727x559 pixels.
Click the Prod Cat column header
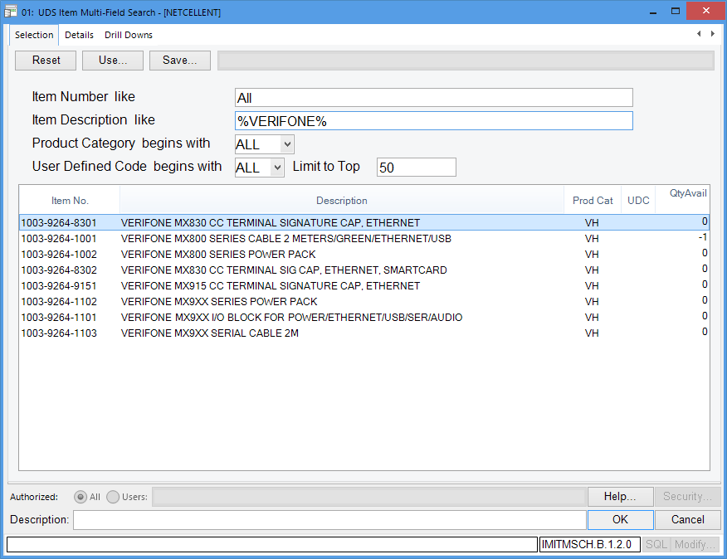(593, 200)
